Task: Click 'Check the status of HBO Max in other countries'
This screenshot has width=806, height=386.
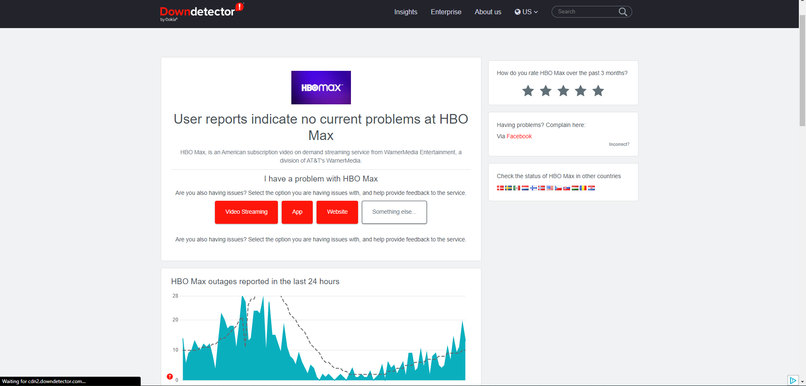Action: tap(559, 176)
